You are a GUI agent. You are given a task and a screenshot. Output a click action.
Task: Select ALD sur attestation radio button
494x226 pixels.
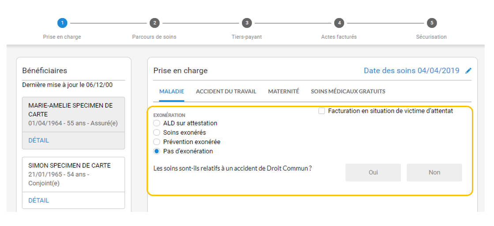point(156,123)
